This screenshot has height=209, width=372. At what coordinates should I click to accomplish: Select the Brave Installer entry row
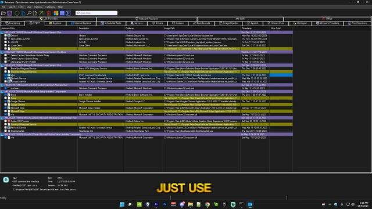tap(146, 95)
